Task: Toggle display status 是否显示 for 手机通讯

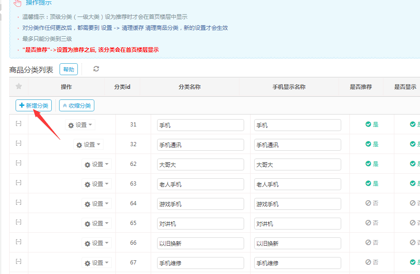Action: [413, 144]
